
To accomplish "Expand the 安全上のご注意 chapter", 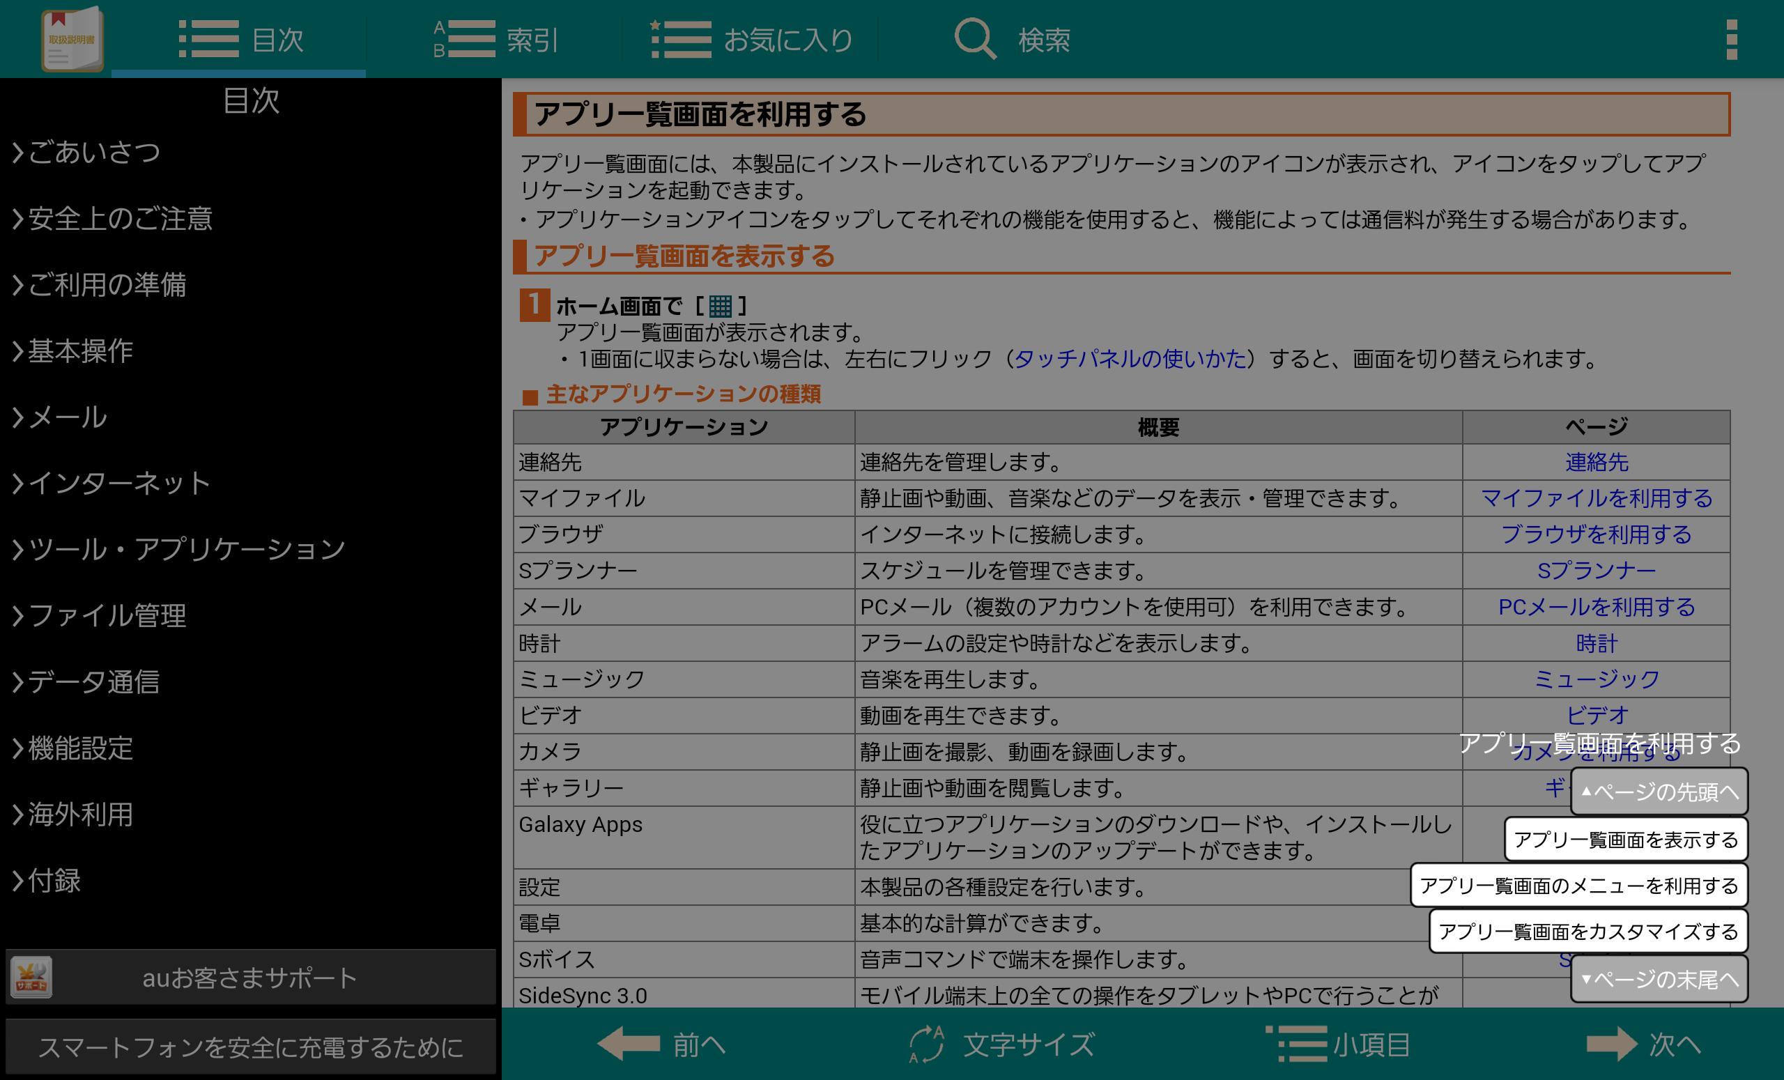I will (250, 219).
